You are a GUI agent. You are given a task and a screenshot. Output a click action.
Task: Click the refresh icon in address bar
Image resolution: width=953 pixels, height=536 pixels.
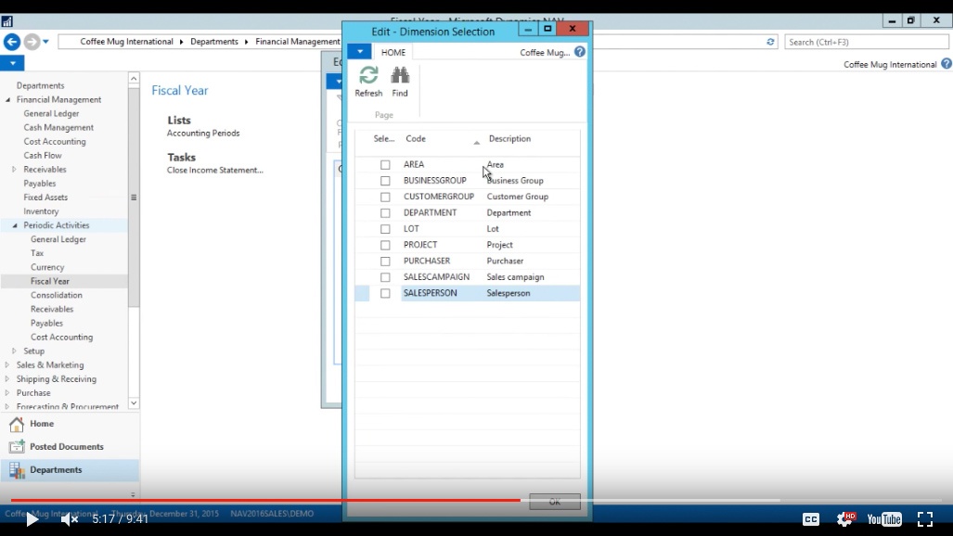[770, 42]
